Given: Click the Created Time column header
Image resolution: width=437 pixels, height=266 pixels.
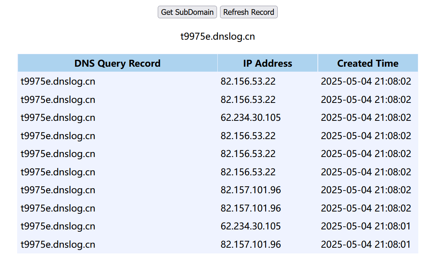Looking at the screenshot, I should pos(367,63).
